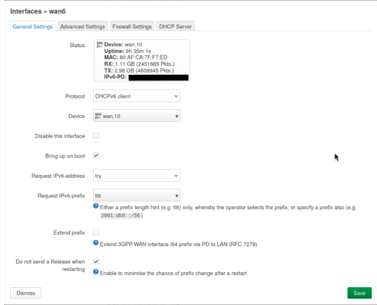This screenshot has width=377, height=305.
Task: Click the Interfaces » wan6 heading
Action: [x=38, y=11]
